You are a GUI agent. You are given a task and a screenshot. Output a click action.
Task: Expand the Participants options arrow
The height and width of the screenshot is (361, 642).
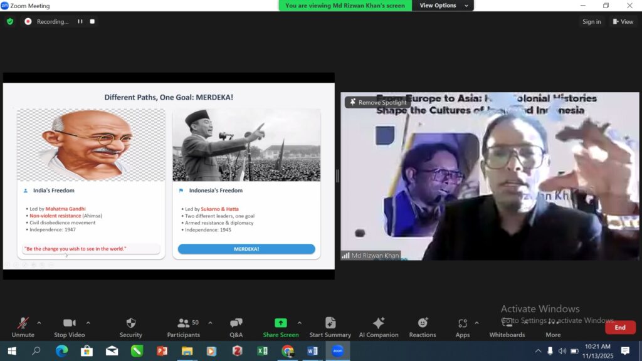210,323
